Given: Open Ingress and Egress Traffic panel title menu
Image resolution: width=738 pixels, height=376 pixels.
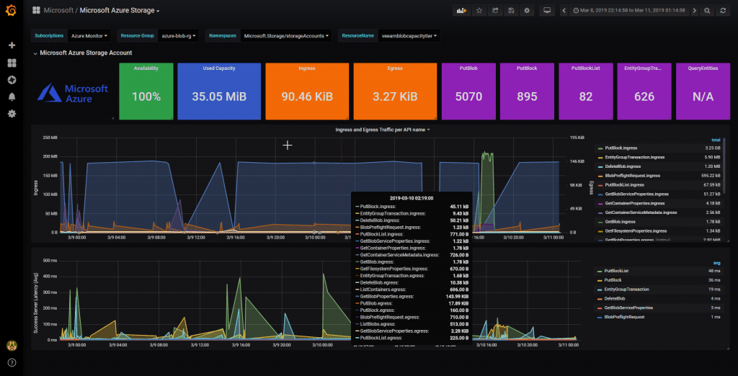Looking at the screenshot, I should coord(382,129).
